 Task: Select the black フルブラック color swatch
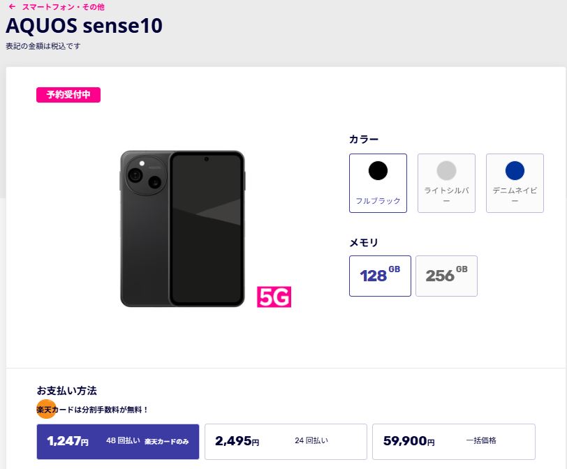click(378, 183)
